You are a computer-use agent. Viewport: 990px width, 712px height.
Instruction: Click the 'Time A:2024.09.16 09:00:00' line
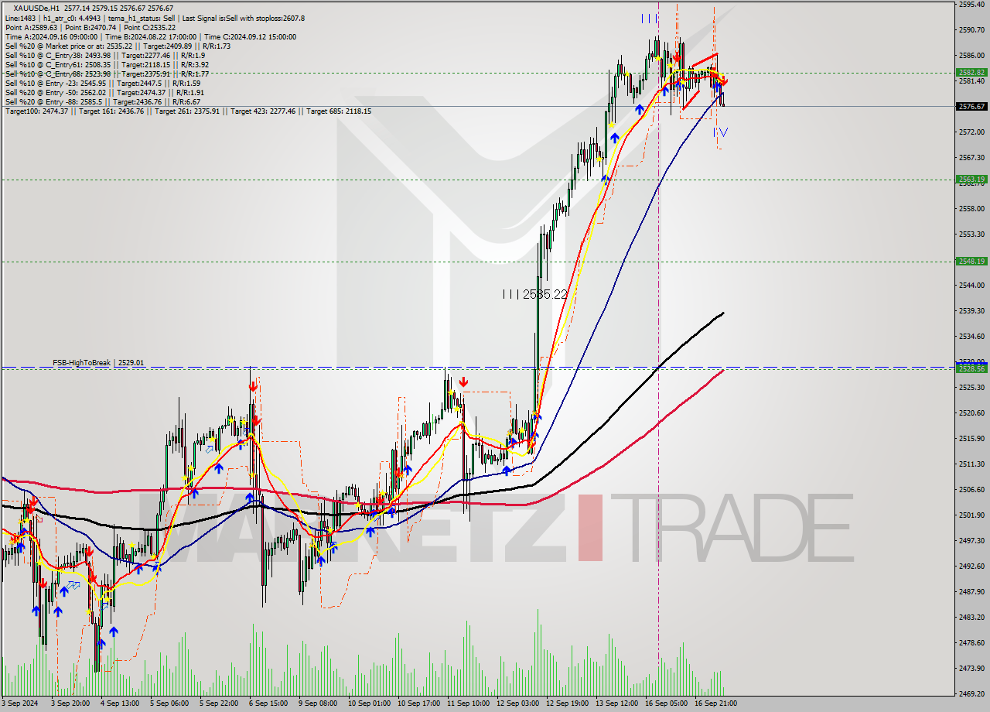tap(150, 36)
